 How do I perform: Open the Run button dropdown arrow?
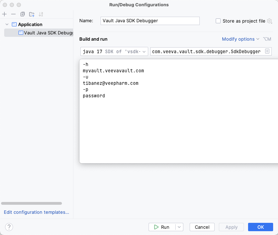[x=179, y=227]
